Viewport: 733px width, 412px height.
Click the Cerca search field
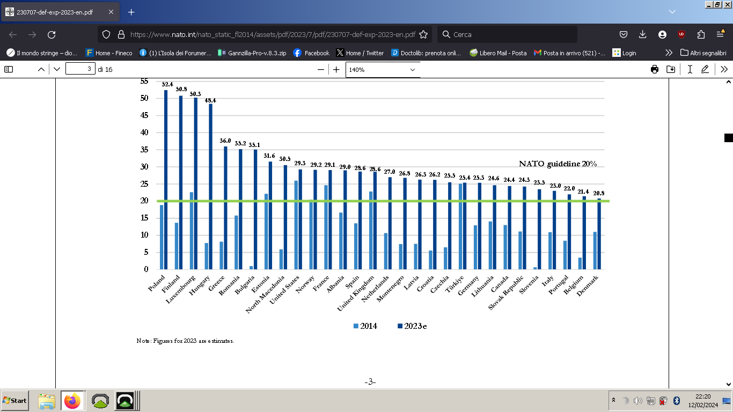(507, 34)
